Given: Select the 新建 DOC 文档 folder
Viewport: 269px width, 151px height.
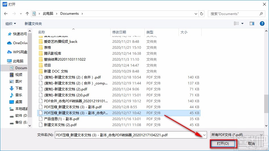Looking at the screenshot, I should click(56, 71).
